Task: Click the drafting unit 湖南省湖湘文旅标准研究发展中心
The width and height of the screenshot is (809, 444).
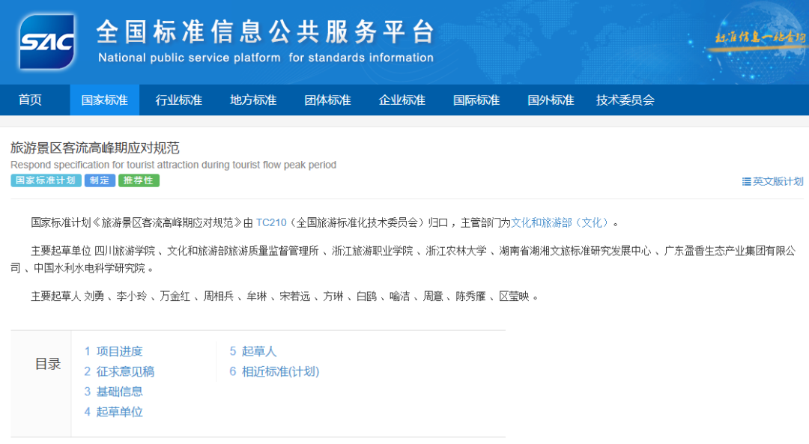Action: pos(575,251)
